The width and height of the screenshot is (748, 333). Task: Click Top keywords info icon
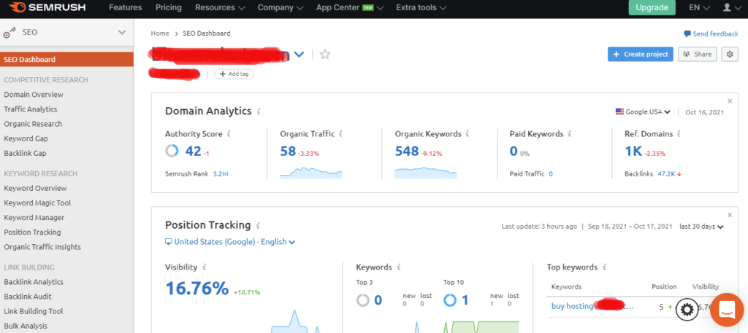(x=604, y=267)
